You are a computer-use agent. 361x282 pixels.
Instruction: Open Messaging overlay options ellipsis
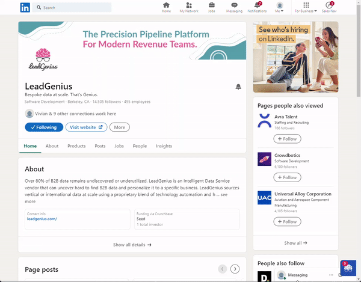click(331, 275)
